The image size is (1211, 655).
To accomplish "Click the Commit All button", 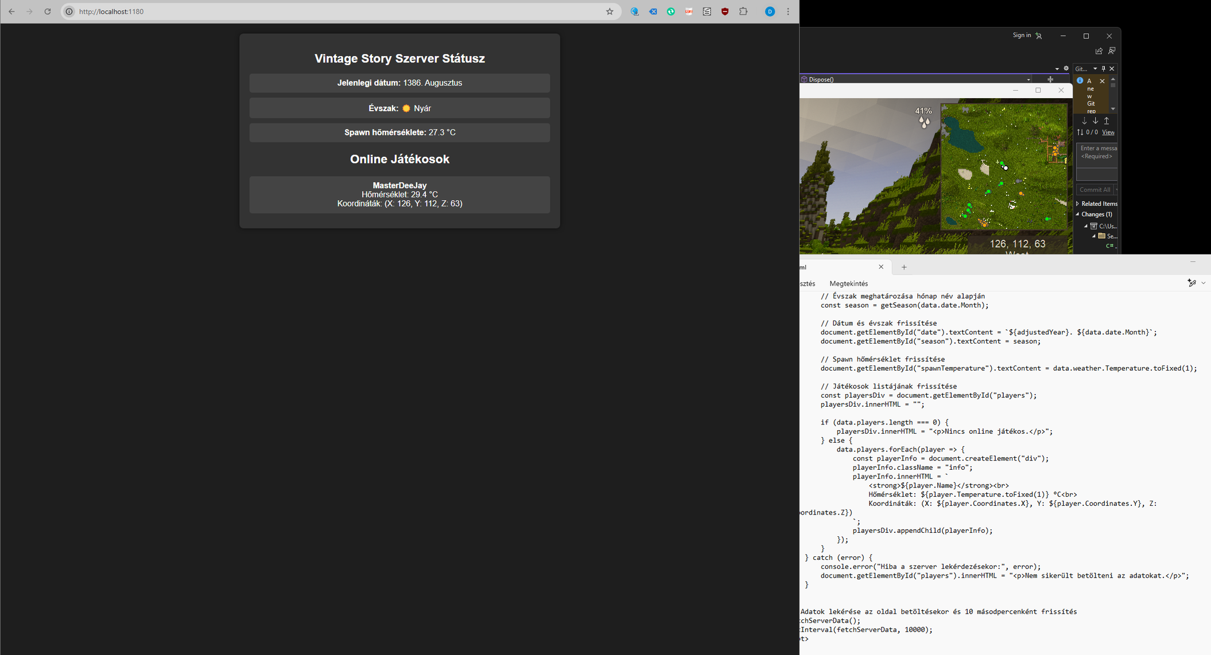I will 1094,190.
